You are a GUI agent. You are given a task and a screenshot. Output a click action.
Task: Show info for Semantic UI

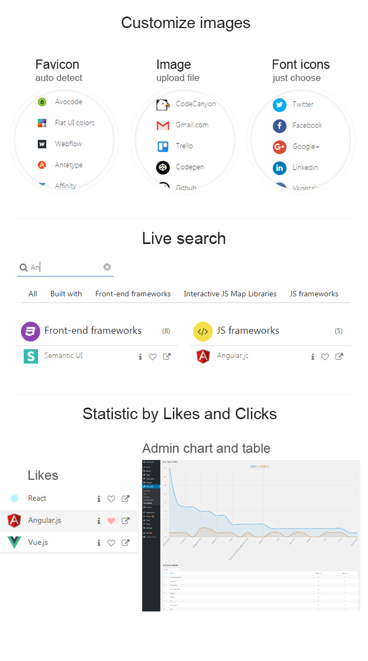(x=140, y=357)
